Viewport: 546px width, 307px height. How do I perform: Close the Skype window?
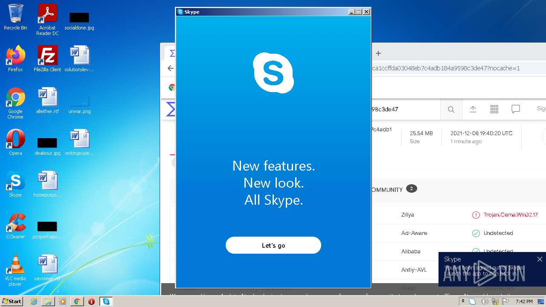pos(366,12)
